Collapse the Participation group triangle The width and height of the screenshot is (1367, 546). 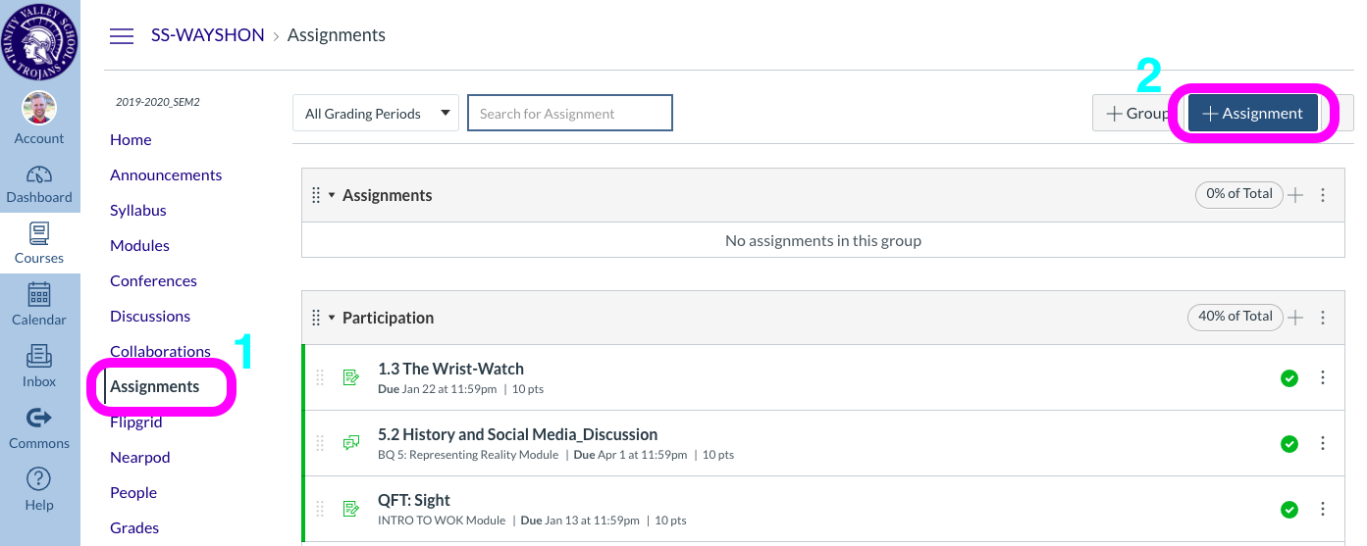pos(332,319)
